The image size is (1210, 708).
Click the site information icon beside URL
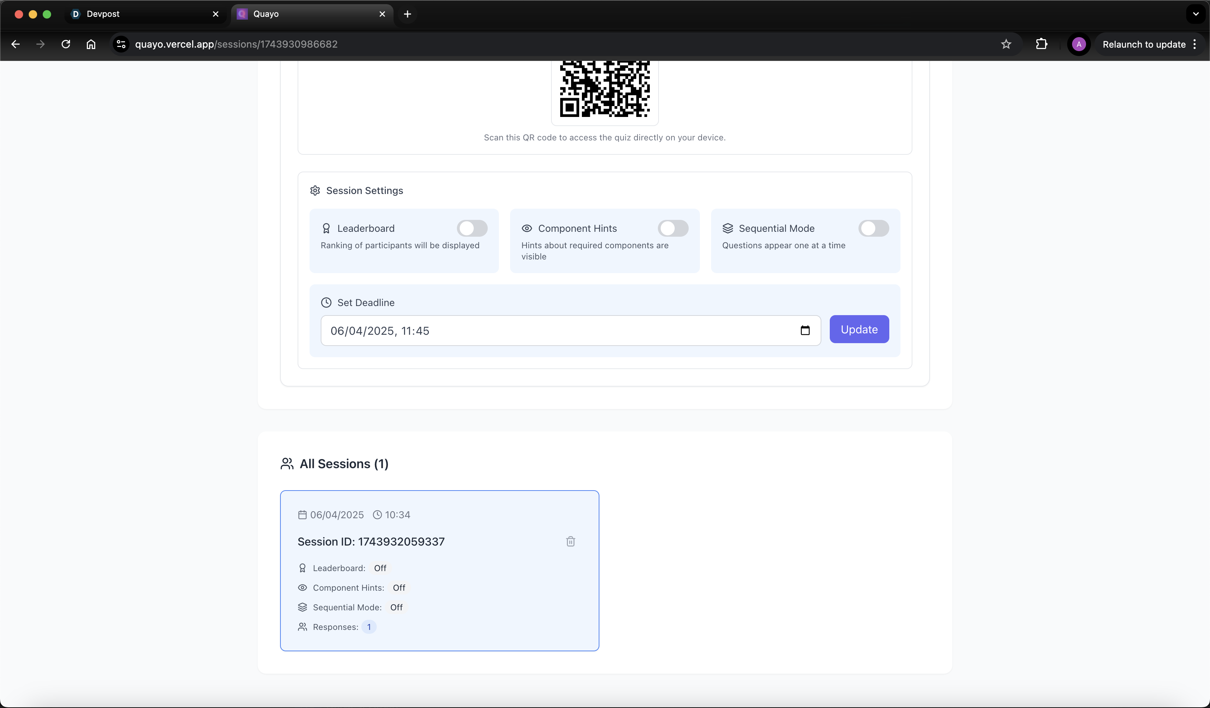(x=121, y=44)
